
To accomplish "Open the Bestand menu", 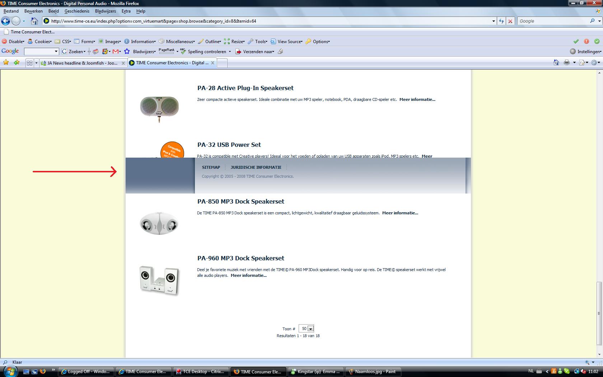I will pos(11,11).
